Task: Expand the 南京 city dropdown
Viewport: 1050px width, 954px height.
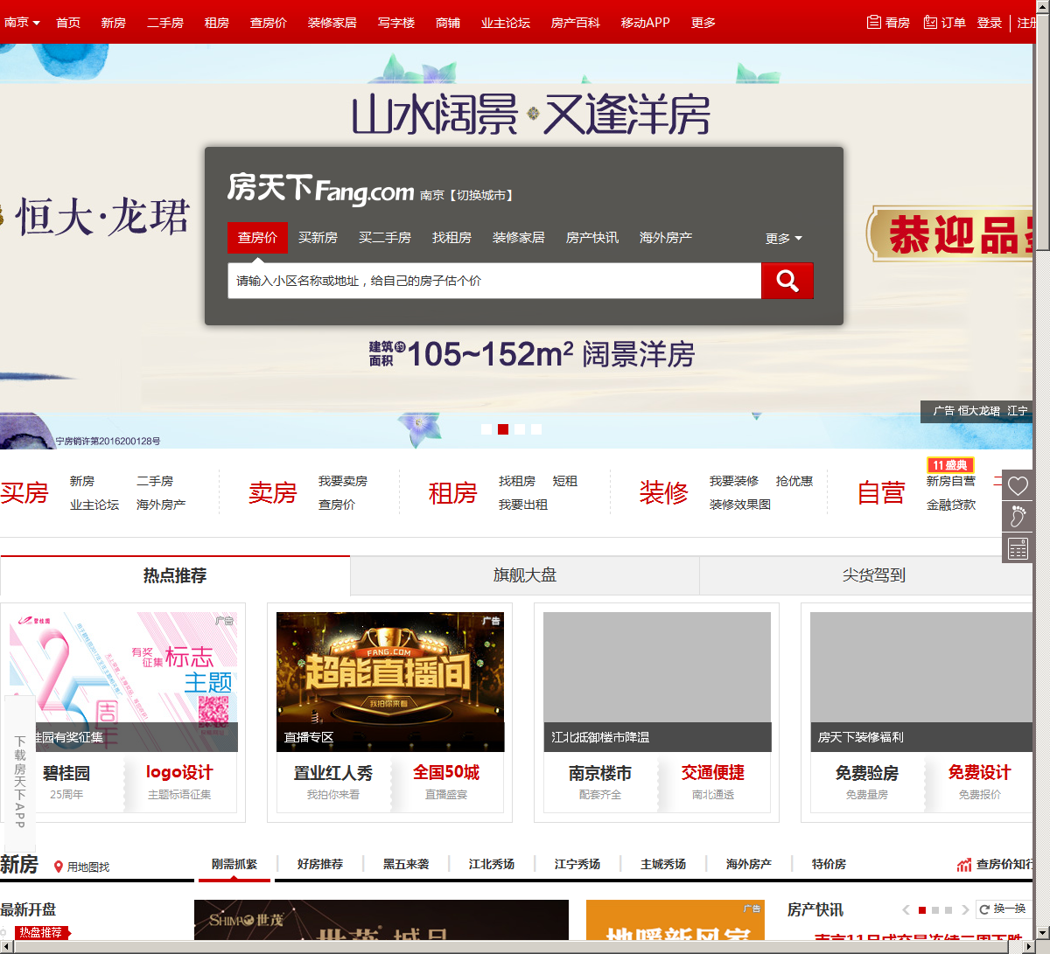Action: (22, 23)
